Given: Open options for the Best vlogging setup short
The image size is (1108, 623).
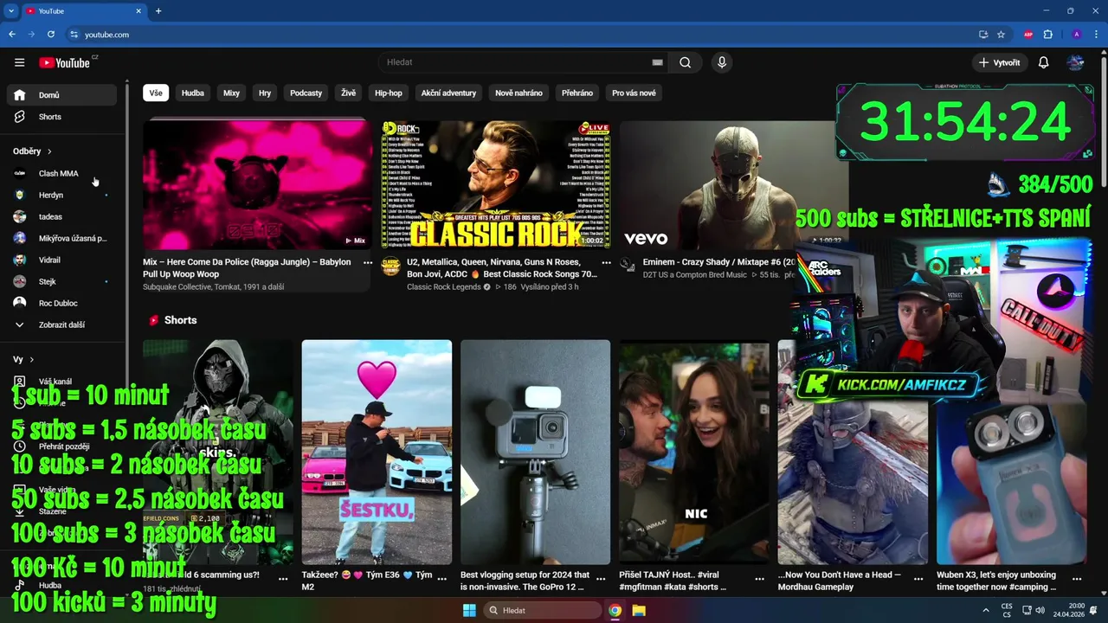Looking at the screenshot, I should pos(601,579).
